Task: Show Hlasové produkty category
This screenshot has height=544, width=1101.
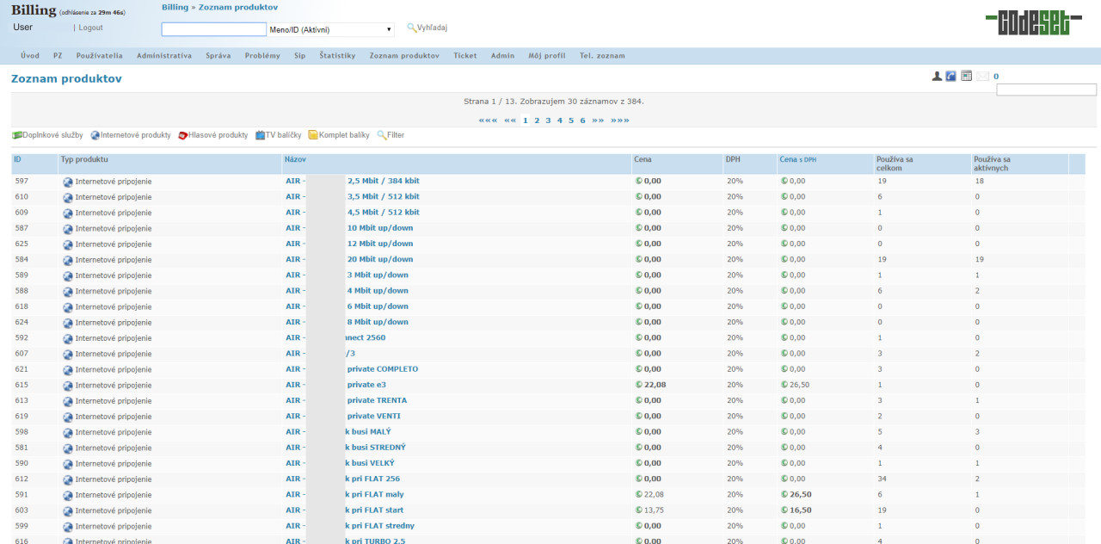Action: click(x=212, y=135)
